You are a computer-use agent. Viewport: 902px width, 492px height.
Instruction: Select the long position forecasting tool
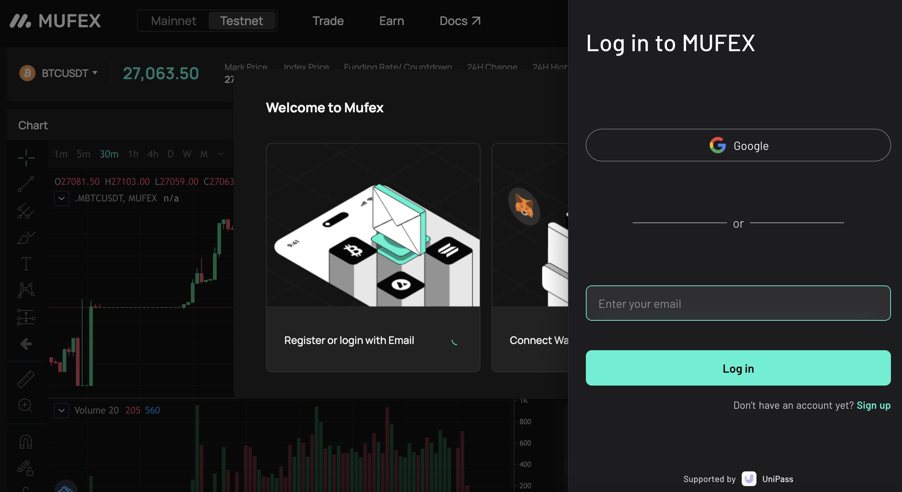point(26,317)
